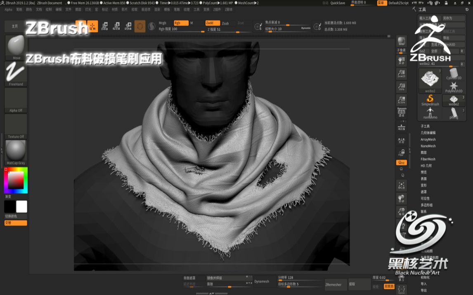Image resolution: width=473 pixels, height=295 pixels.
Task: Expand the NanoMesh section
Action: tap(428, 146)
